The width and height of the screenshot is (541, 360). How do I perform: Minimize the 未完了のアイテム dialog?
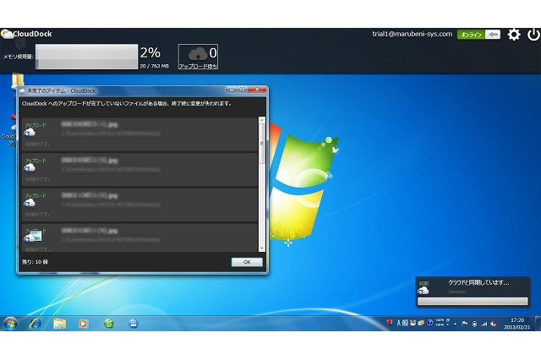(x=231, y=90)
